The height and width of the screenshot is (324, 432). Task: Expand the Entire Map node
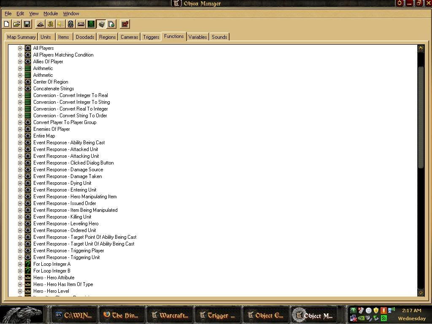click(x=20, y=136)
